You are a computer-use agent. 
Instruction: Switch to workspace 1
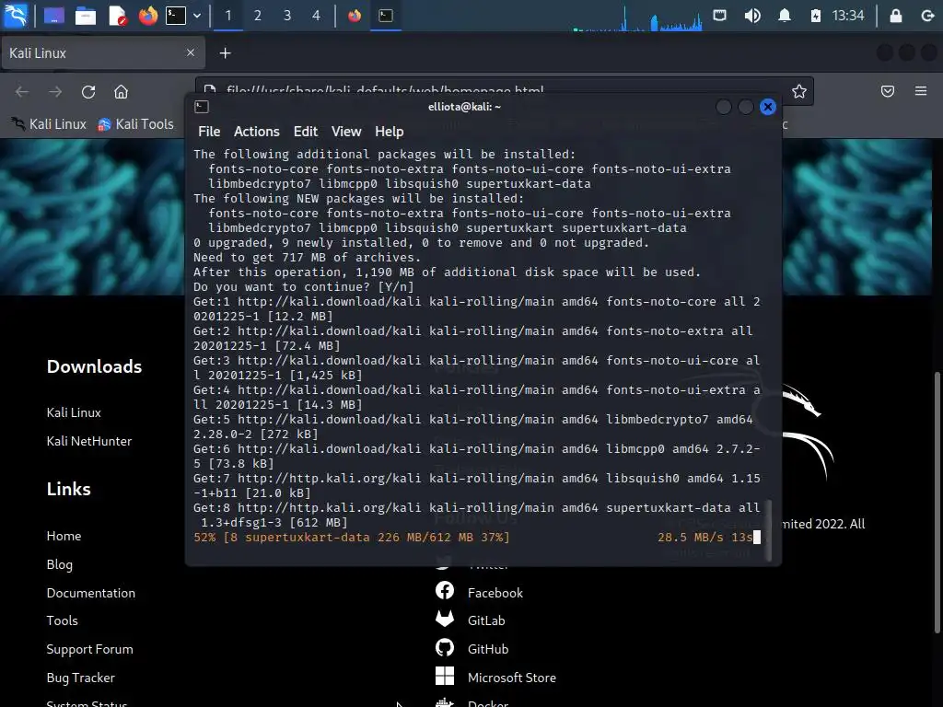228,15
